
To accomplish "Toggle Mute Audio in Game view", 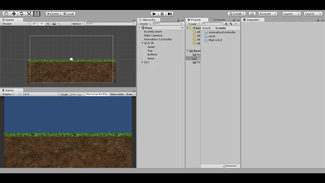I will pyautogui.click(x=117, y=94).
